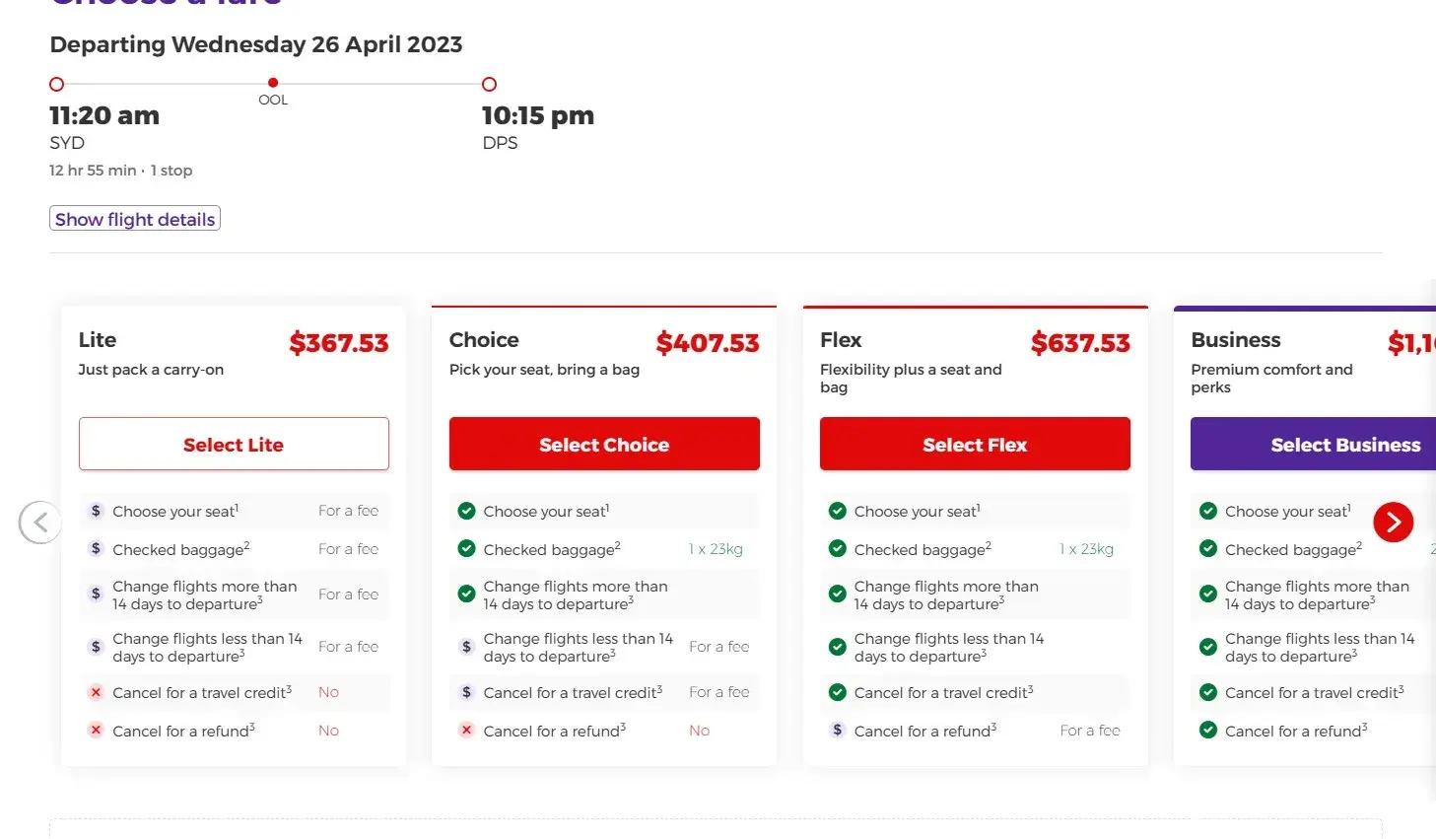Choose the Select Choice fare button
The width and height of the screenshot is (1436, 839).
click(604, 445)
